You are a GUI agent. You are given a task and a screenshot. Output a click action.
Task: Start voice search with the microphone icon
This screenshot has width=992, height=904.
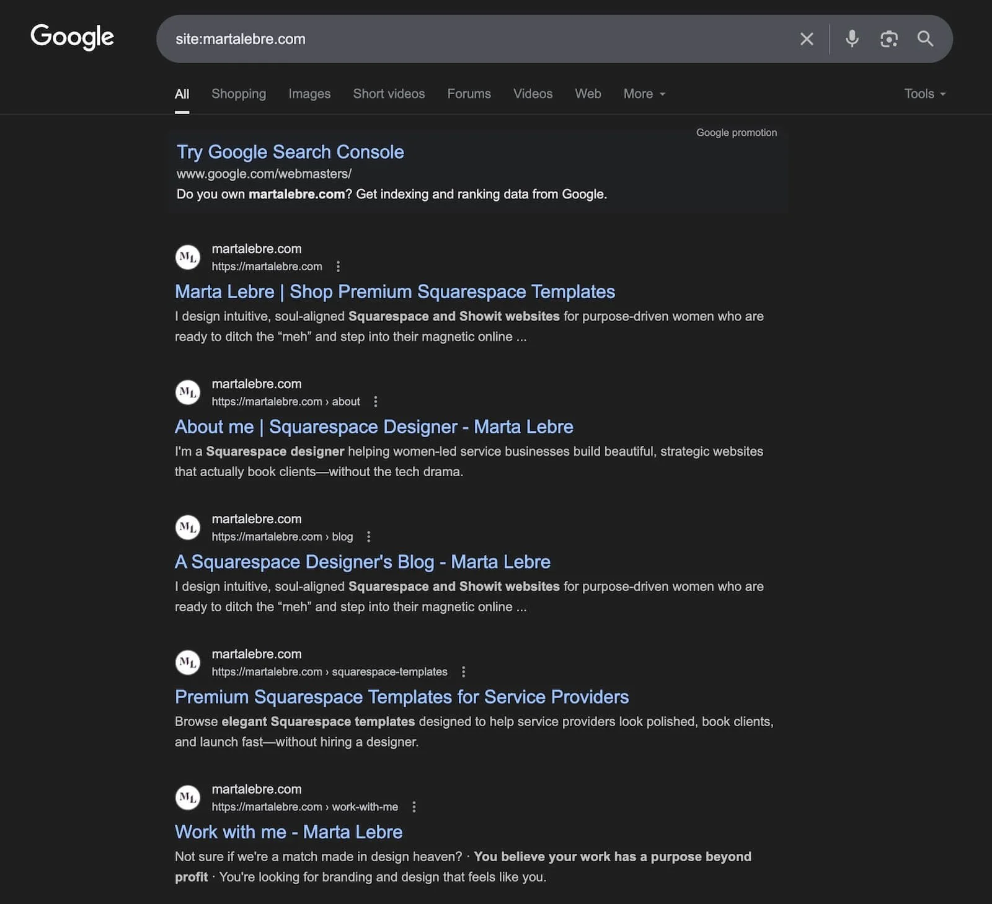pos(852,39)
